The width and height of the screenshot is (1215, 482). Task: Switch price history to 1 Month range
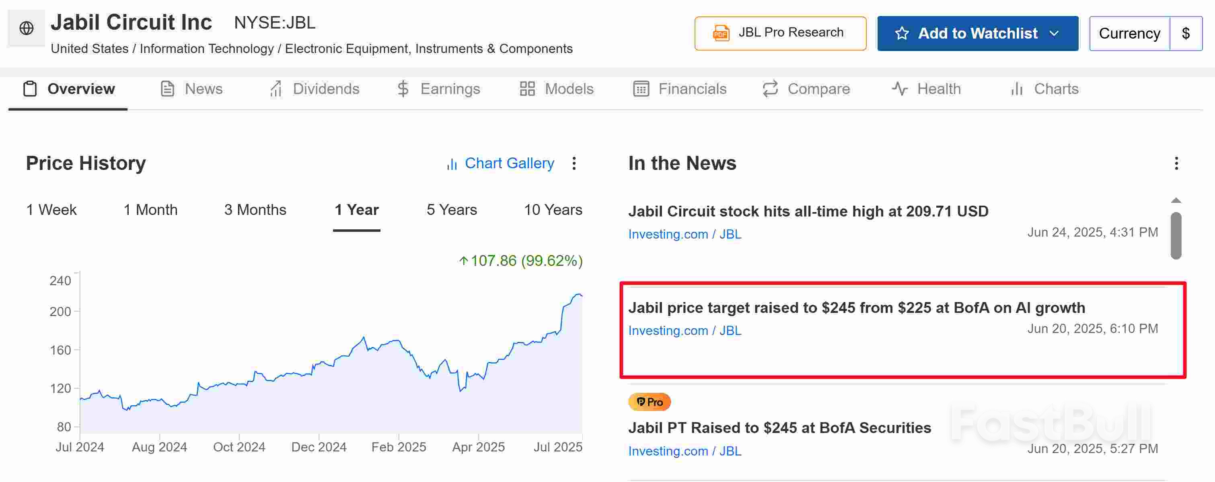pyautogui.click(x=150, y=210)
